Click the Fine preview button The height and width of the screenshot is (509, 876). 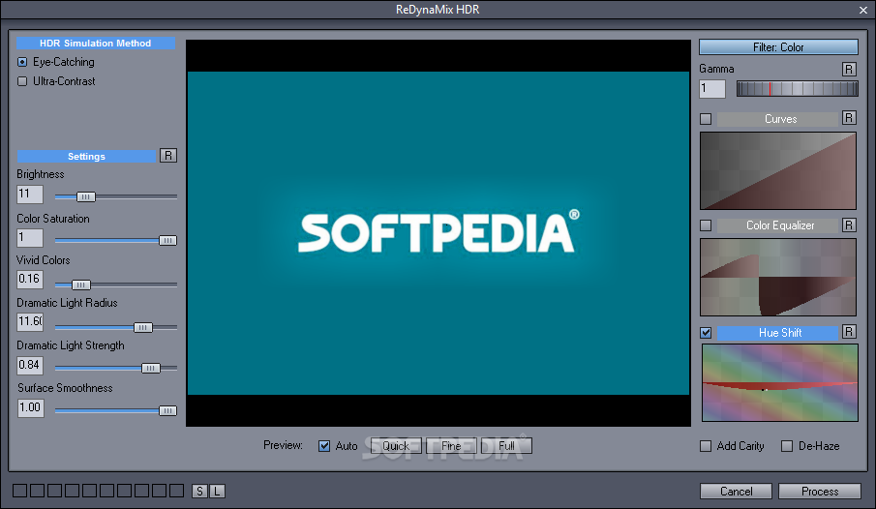(x=451, y=446)
